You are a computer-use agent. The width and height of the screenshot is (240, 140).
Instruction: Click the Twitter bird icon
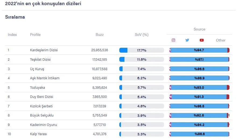click(x=187, y=40)
